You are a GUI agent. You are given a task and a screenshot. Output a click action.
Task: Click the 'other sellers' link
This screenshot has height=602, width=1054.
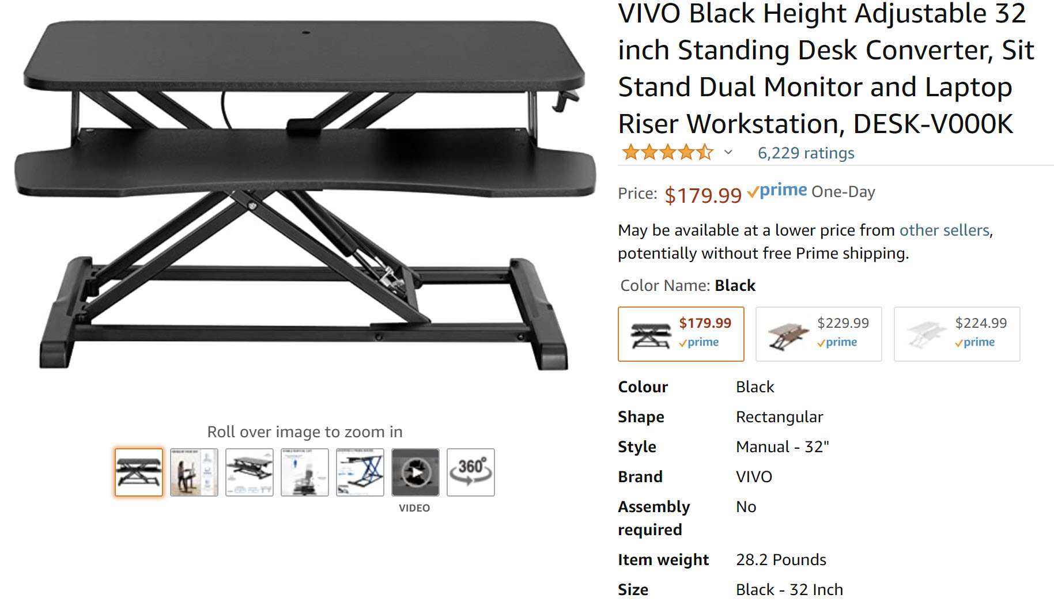pos(945,230)
